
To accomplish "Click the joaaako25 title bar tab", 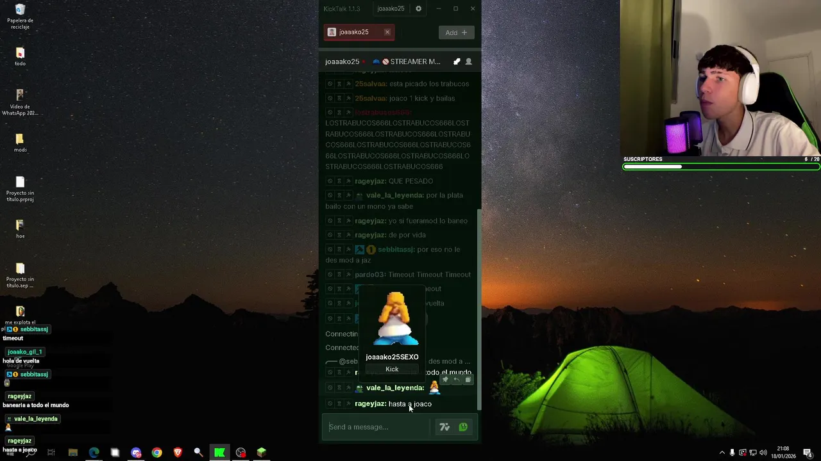I will tap(391, 8).
